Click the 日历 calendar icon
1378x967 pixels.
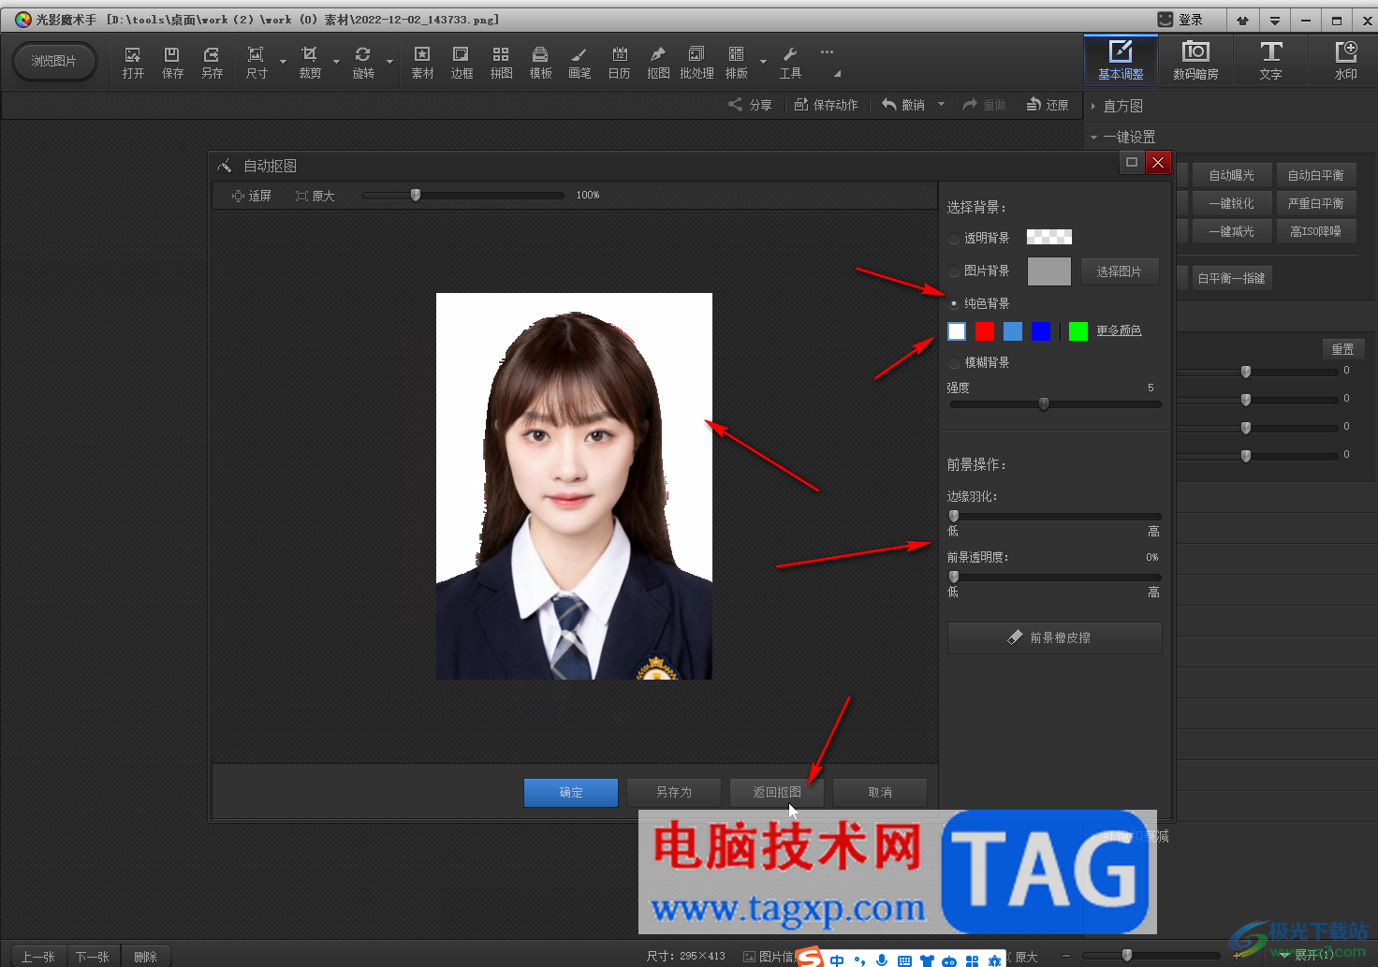(619, 62)
